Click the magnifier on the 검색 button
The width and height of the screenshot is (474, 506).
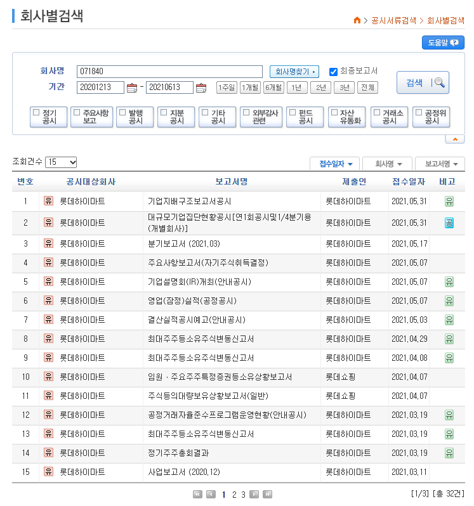pos(440,82)
